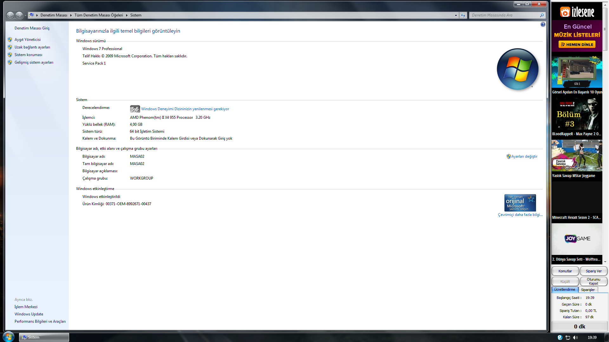Click the network tray icon
The image size is (609, 342).
[x=568, y=338]
